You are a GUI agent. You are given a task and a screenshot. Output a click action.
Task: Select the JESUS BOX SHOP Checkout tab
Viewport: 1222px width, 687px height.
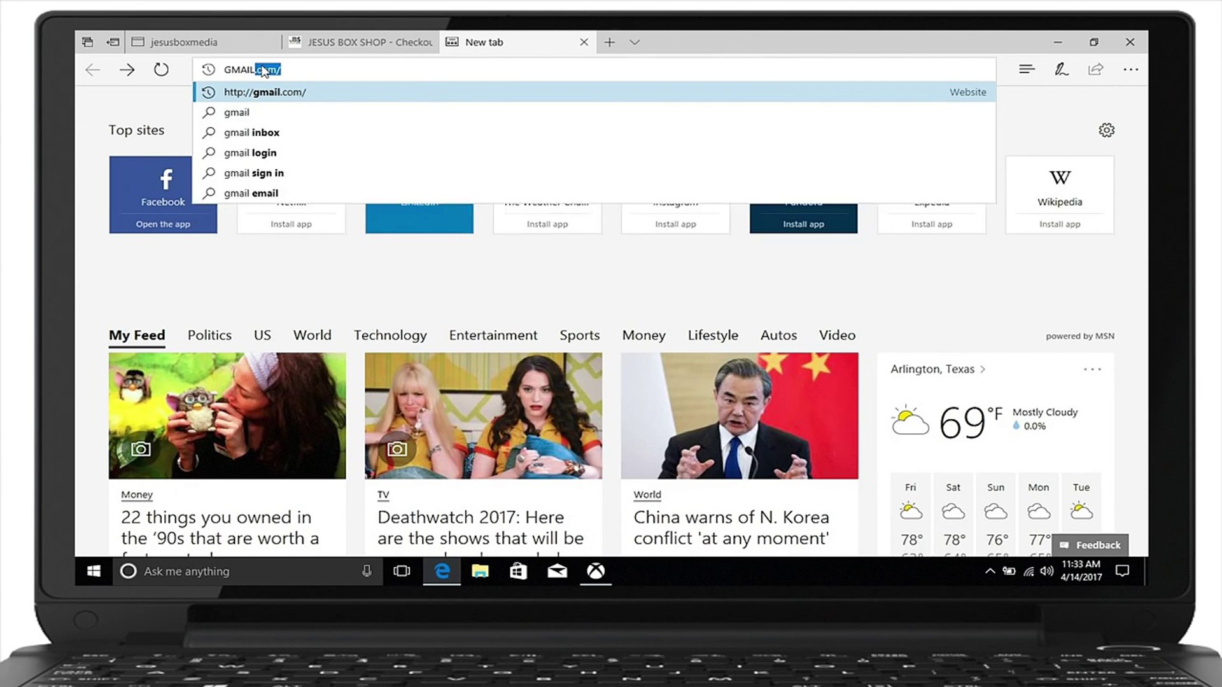tap(363, 42)
